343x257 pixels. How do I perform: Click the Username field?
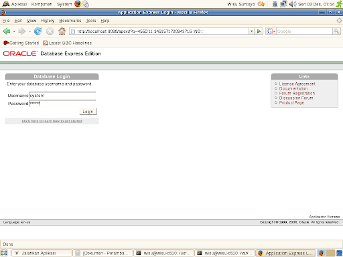(62, 96)
